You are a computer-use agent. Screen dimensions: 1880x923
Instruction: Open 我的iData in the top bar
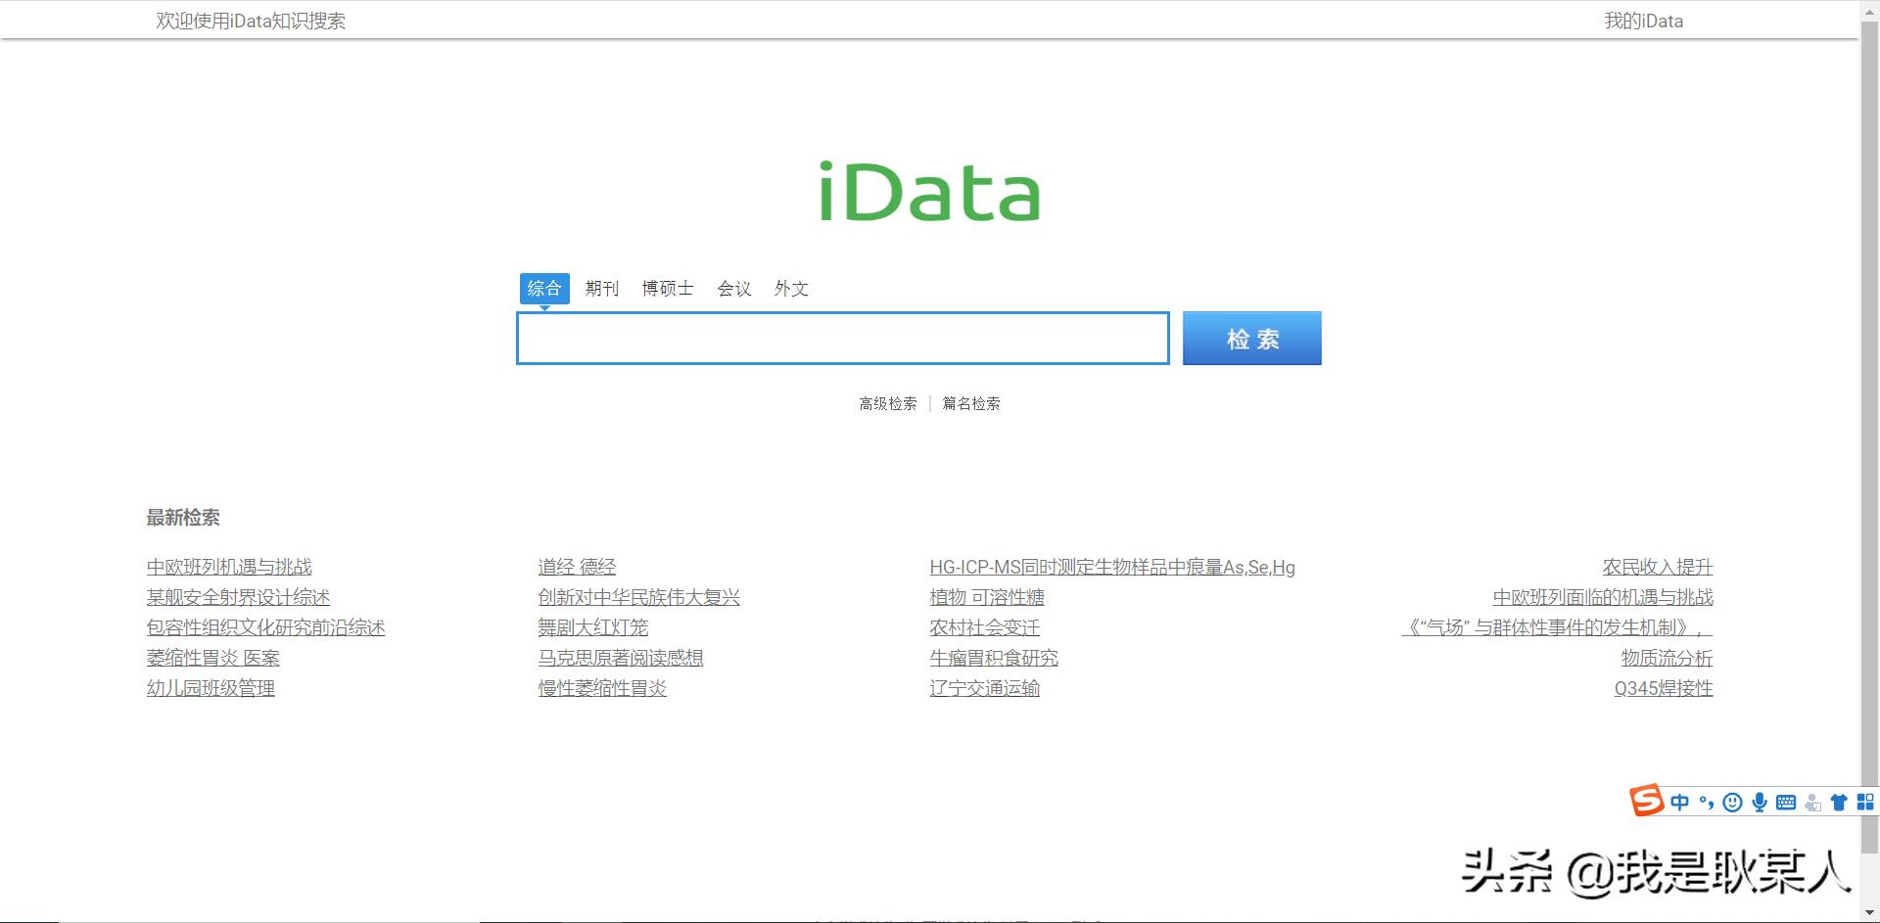(1644, 21)
